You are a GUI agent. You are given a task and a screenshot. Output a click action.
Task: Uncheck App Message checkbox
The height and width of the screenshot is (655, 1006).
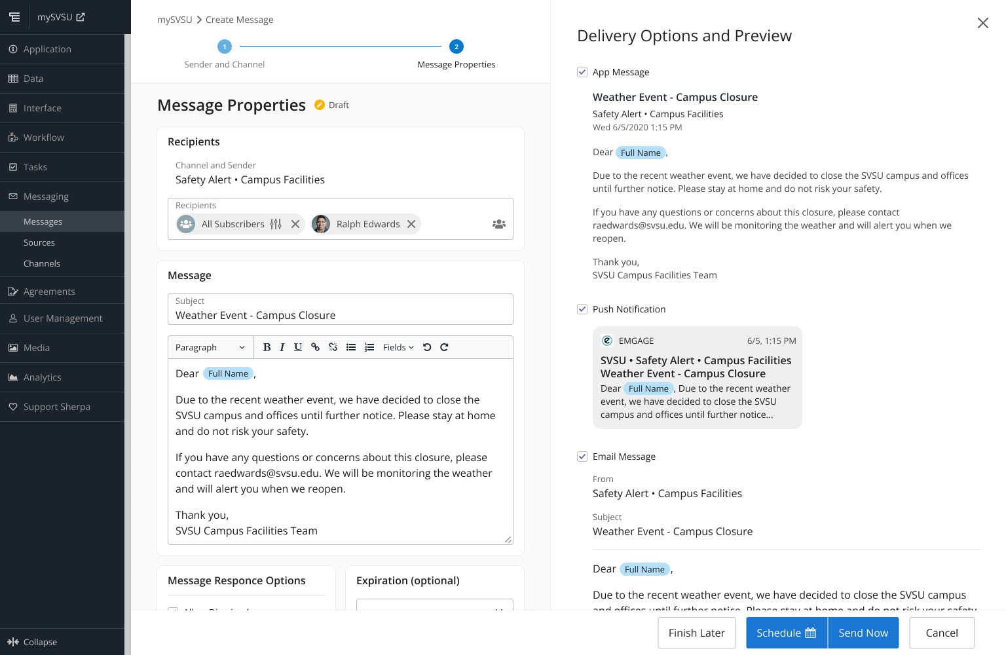[582, 72]
